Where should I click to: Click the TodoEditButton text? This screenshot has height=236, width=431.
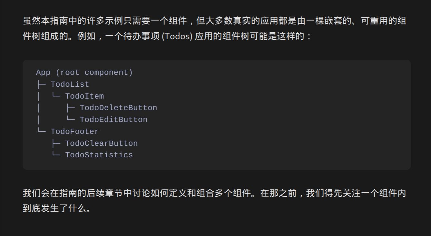point(113,120)
